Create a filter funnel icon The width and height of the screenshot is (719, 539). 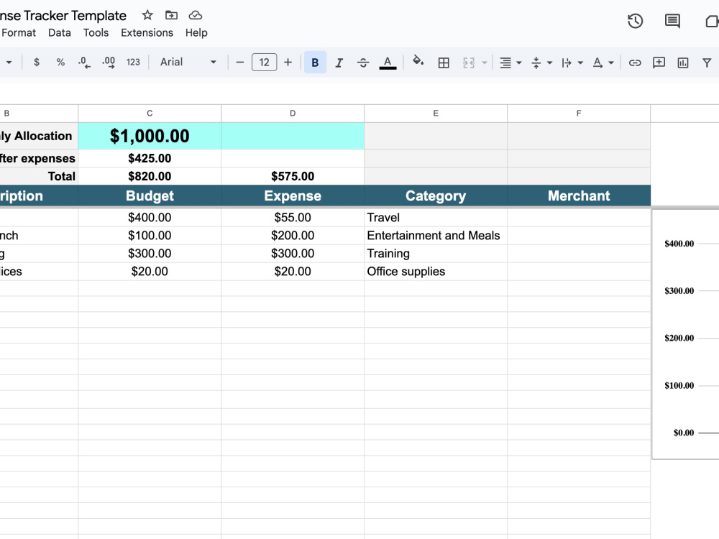(707, 63)
